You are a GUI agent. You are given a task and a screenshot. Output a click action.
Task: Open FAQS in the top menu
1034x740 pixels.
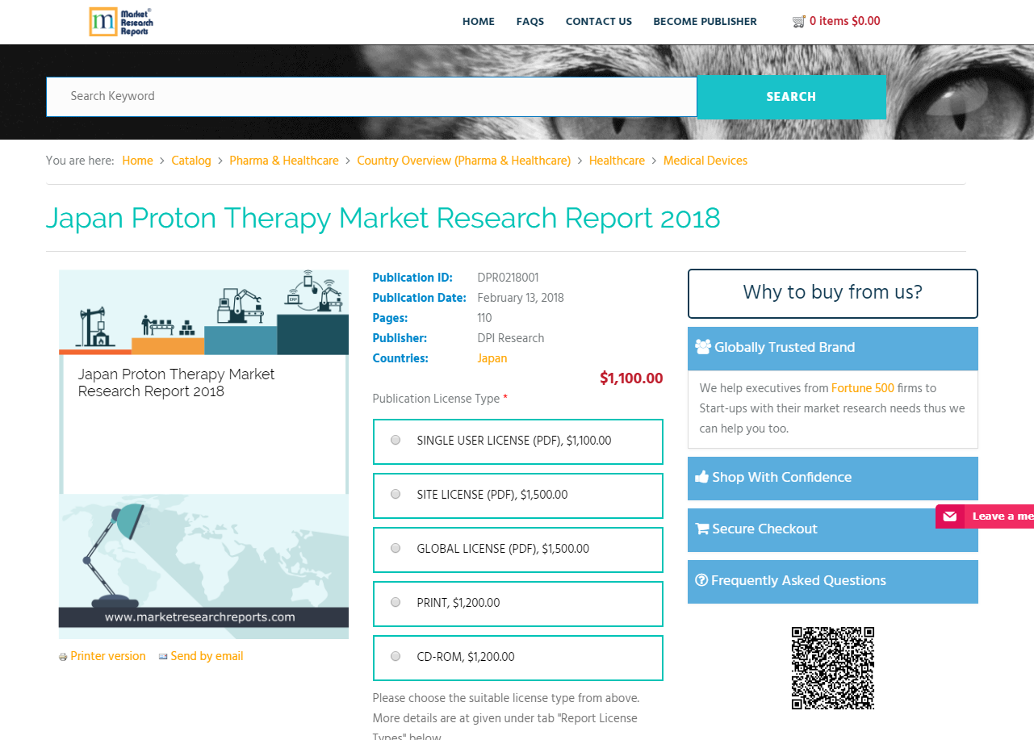530,22
